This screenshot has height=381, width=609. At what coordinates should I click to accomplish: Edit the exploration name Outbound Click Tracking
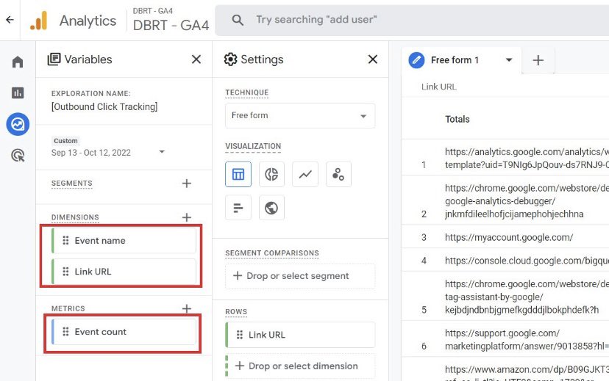(104, 106)
